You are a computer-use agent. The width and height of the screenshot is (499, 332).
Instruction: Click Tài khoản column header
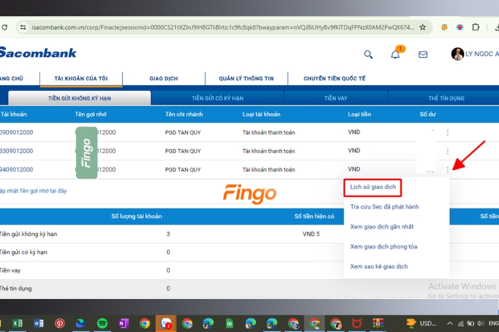14,115
